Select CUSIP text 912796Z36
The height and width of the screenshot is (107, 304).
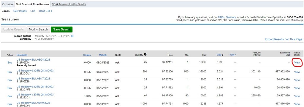pyautogui.click(x=23, y=82)
